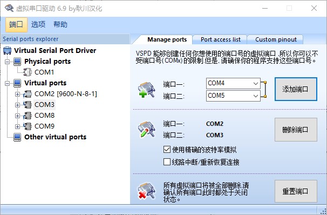The width and height of the screenshot is (327, 215).
Task: Open the 端口一 COM4 dropdown
Action: [233, 84]
